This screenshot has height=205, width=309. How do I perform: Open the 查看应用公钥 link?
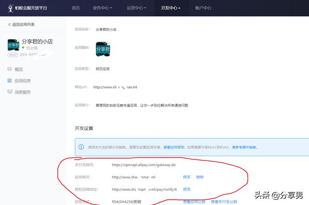pyautogui.click(x=194, y=202)
